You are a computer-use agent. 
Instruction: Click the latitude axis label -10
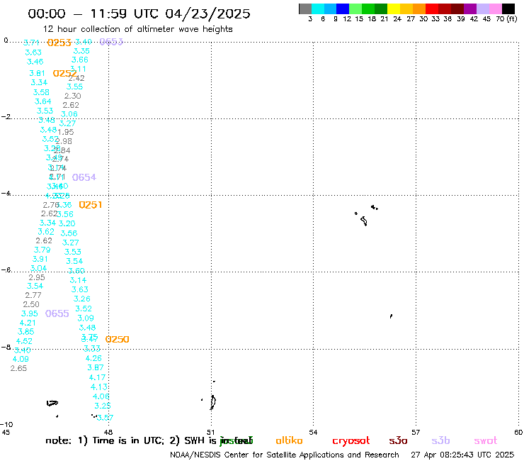(x=7, y=425)
